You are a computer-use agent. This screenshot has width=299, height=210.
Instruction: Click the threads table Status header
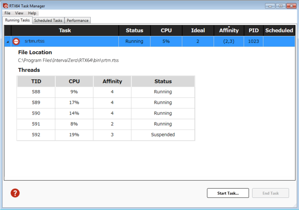coord(163,81)
